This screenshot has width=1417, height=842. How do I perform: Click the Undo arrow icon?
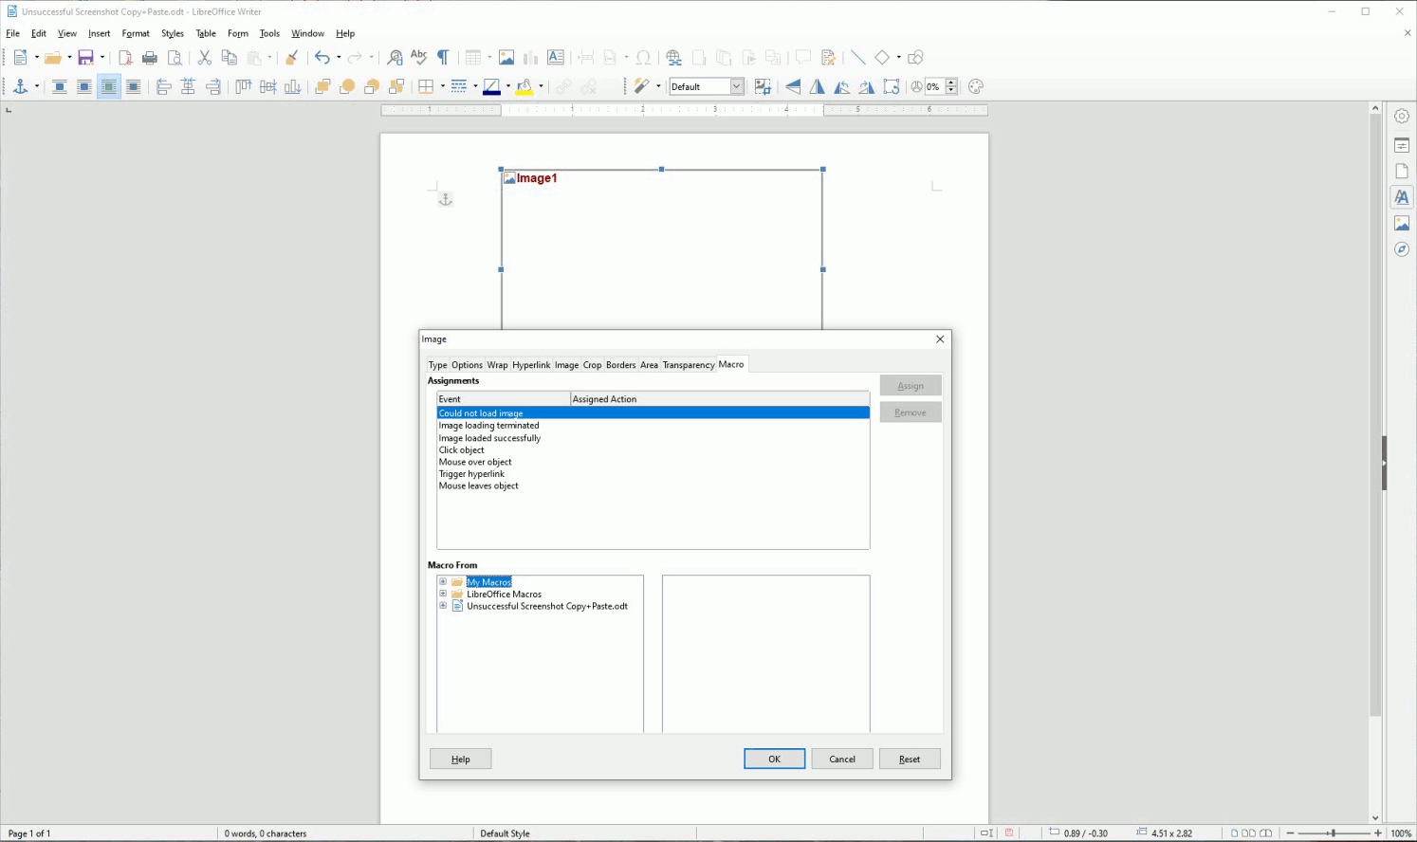tap(322, 58)
